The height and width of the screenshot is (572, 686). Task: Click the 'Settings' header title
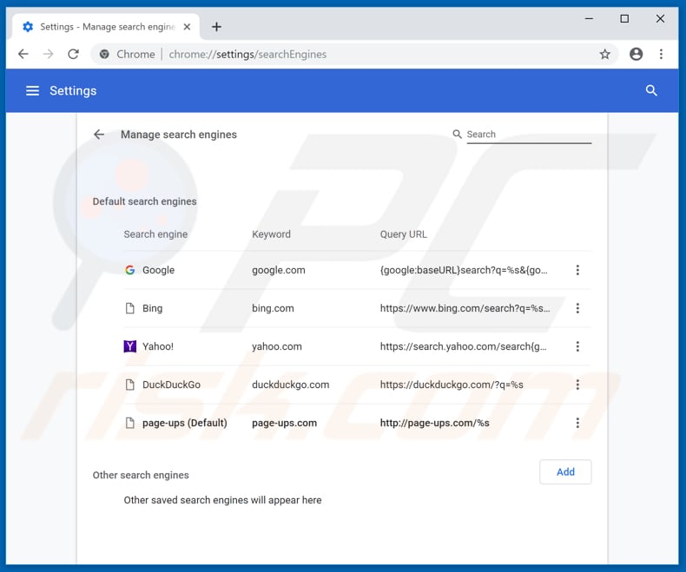73,90
